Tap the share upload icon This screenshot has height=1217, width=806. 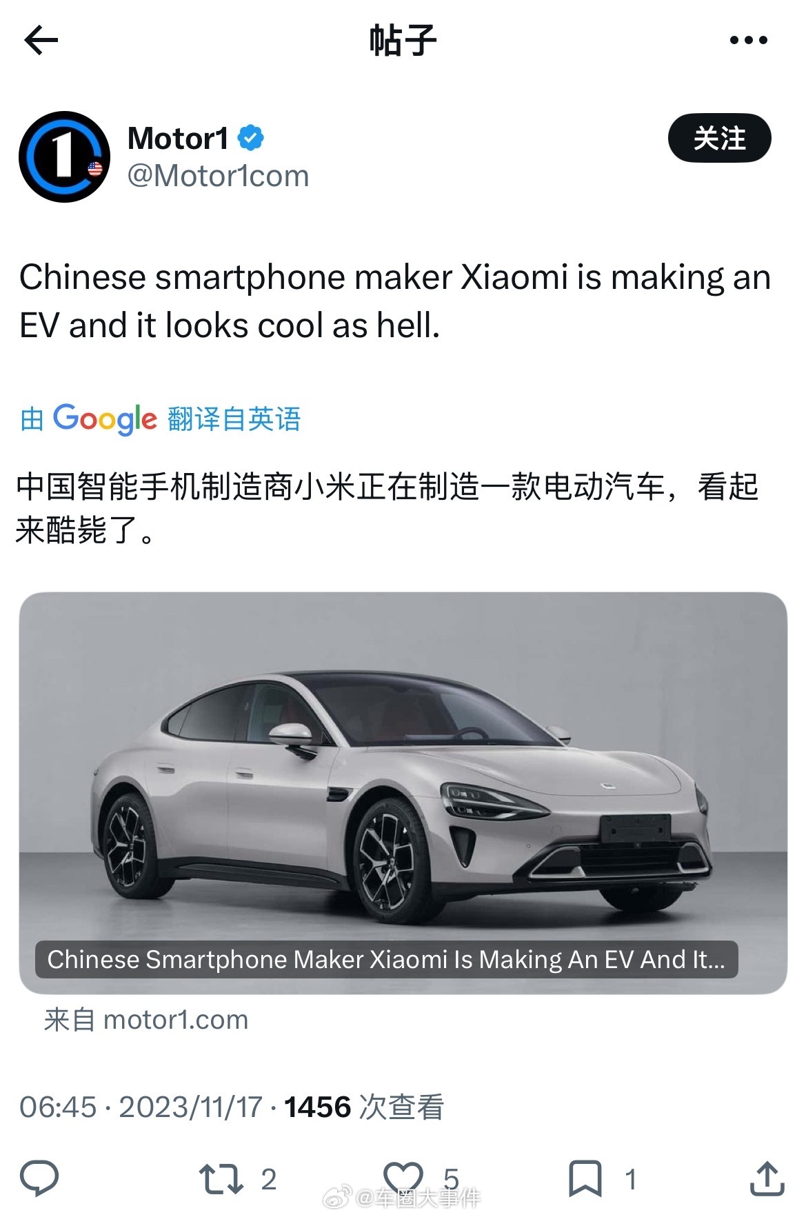pyautogui.click(x=767, y=1178)
